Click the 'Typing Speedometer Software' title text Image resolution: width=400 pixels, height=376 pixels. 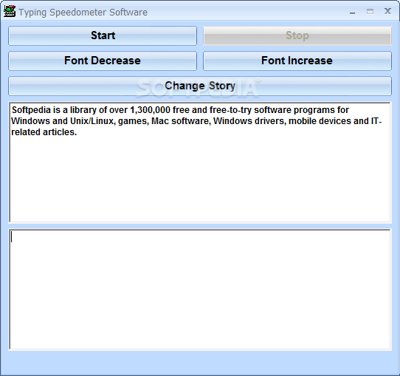click(83, 13)
